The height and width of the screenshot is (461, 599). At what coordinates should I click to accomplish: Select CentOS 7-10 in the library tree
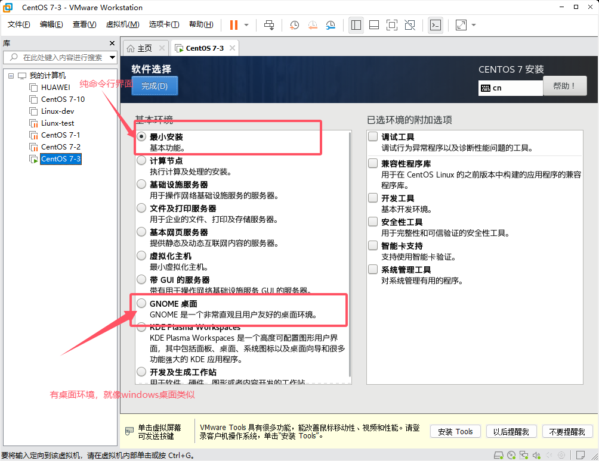[x=63, y=99]
